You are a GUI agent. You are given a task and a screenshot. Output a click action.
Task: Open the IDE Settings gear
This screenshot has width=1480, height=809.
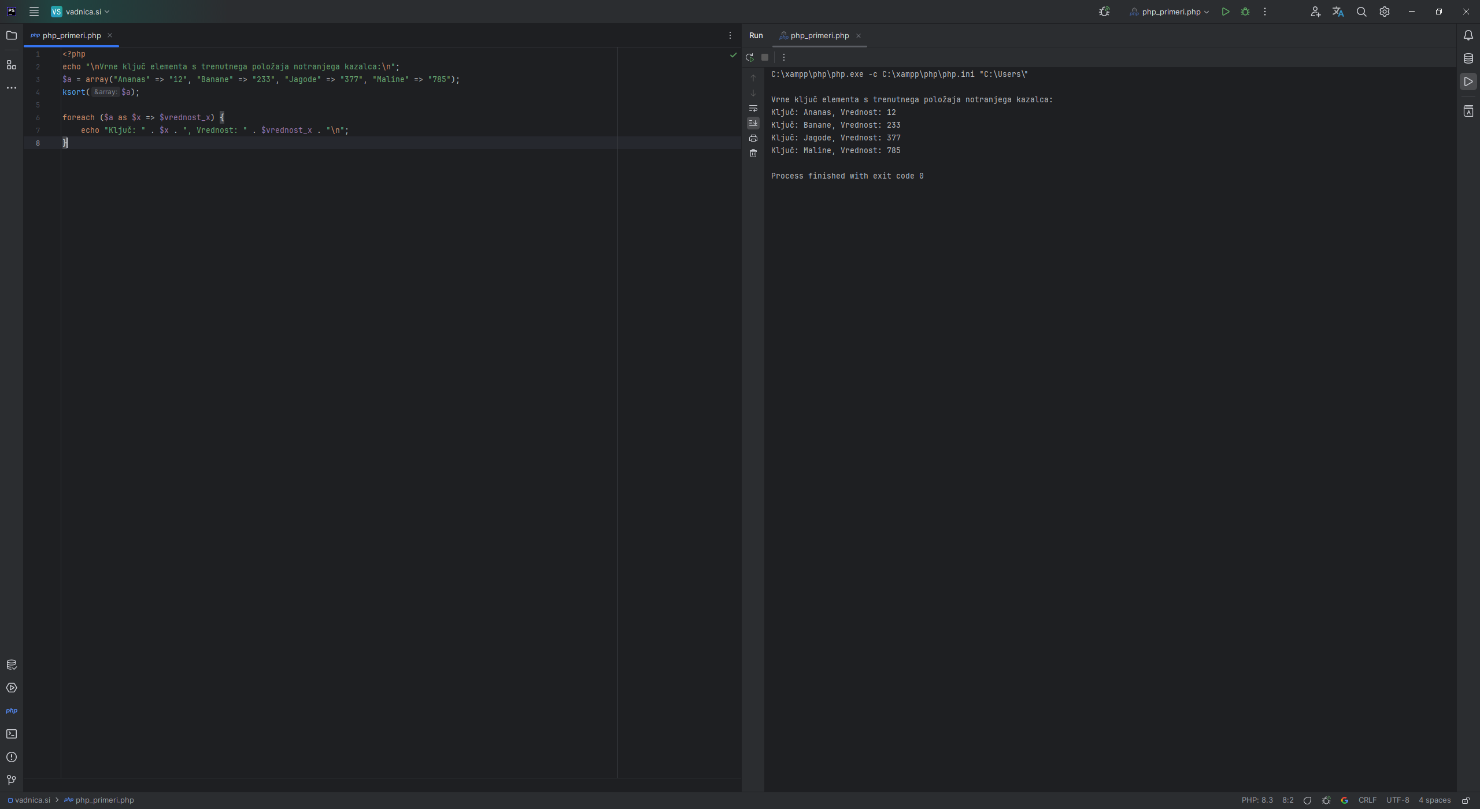click(1384, 12)
